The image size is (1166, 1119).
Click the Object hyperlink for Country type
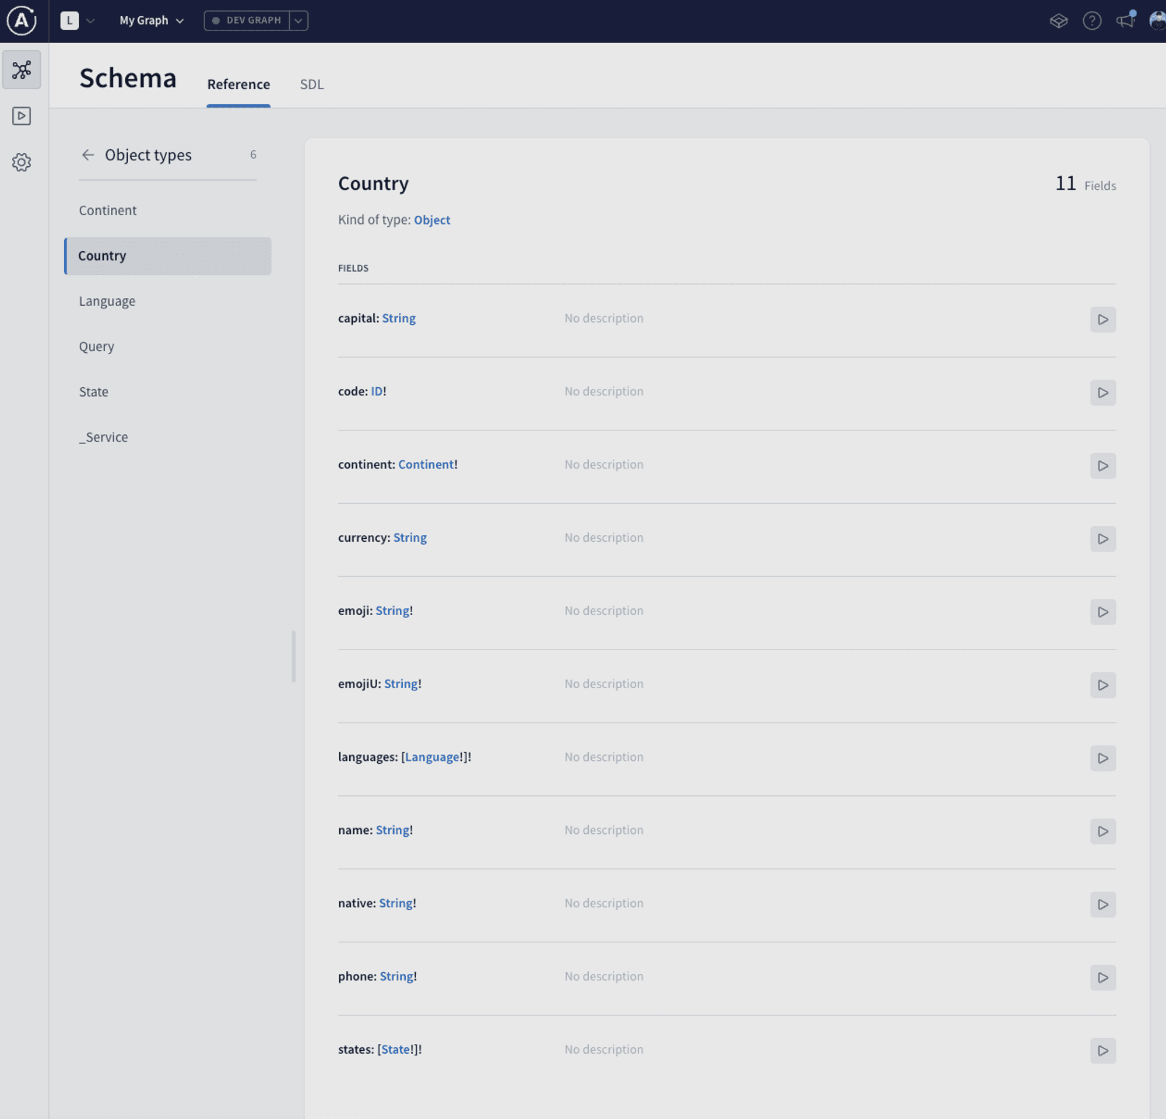(x=431, y=220)
